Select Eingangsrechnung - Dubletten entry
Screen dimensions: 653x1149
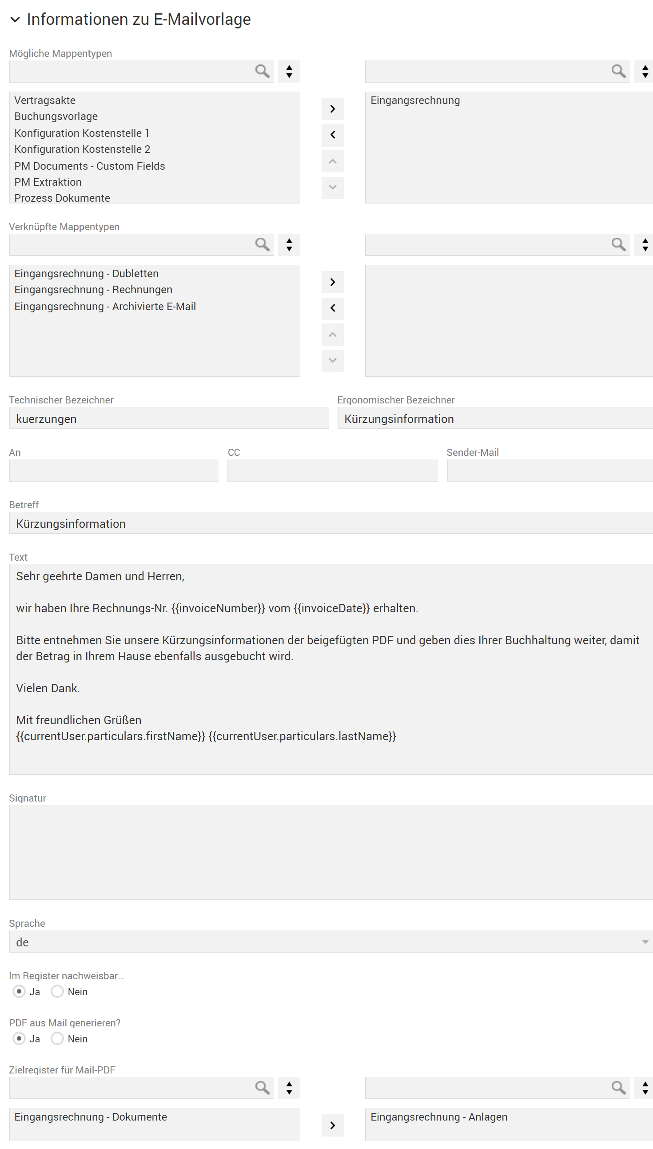pos(154,274)
